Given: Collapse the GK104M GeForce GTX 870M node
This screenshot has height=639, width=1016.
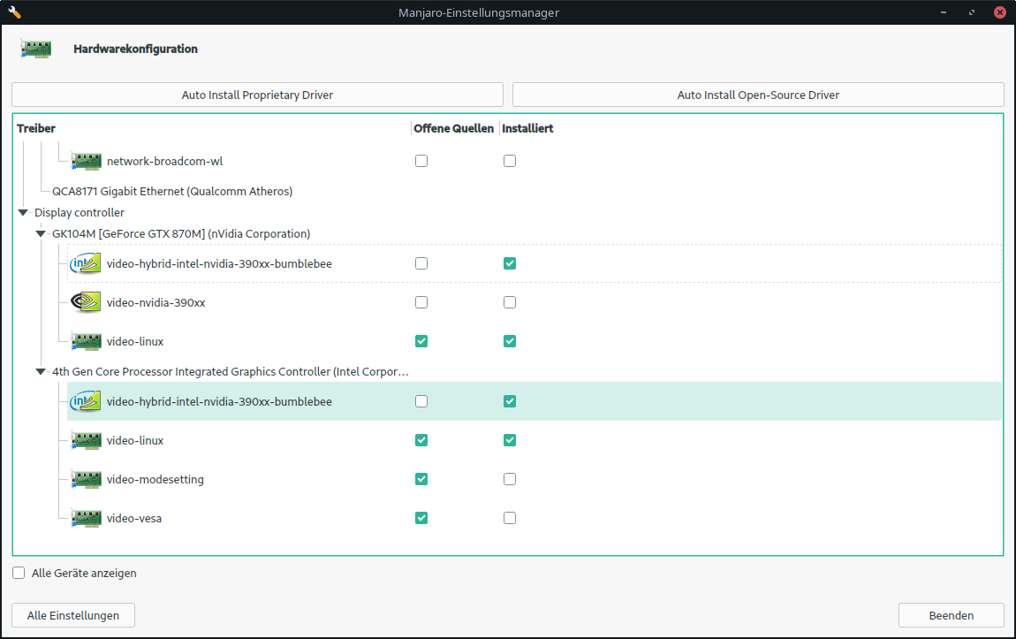Looking at the screenshot, I should tap(41, 234).
